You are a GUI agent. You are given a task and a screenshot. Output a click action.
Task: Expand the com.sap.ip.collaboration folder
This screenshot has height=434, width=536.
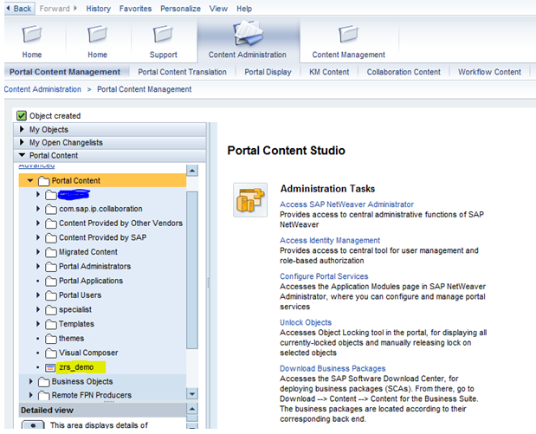38,209
